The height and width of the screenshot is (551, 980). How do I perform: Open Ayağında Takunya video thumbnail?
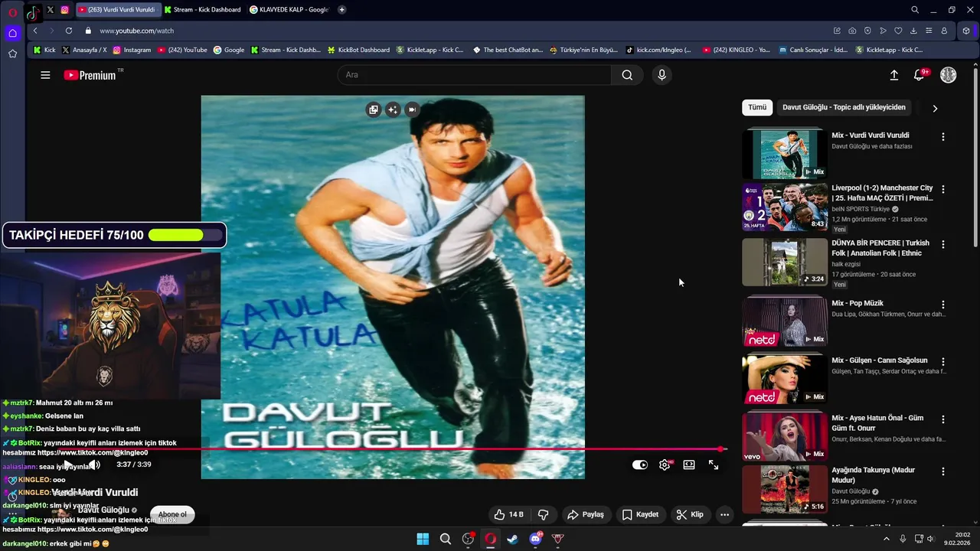(x=785, y=489)
